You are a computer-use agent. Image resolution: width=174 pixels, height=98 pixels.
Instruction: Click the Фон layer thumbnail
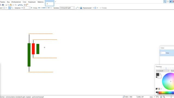click(163, 53)
